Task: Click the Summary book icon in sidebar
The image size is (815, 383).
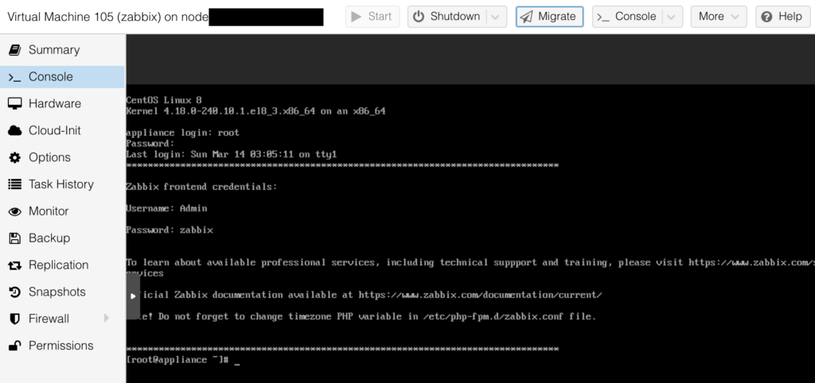Action: point(14,50)
